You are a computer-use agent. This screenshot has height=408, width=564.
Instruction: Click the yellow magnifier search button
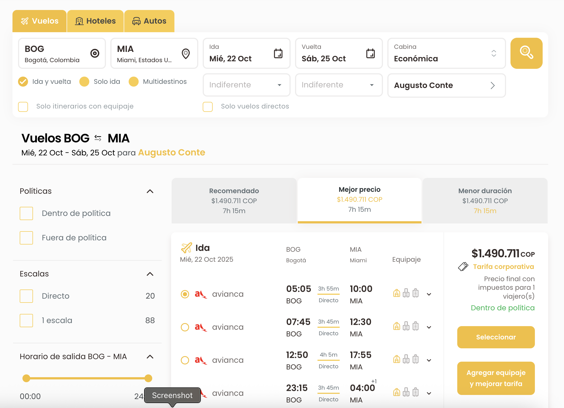pos(526,53)
